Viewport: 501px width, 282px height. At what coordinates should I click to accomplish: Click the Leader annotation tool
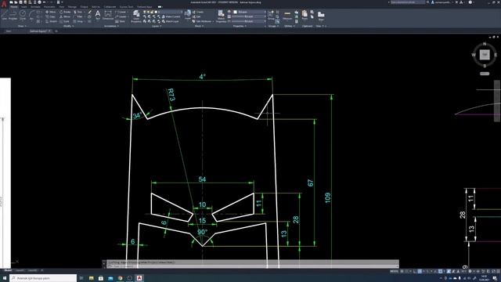pyautogui.click(x=121, y=16)
